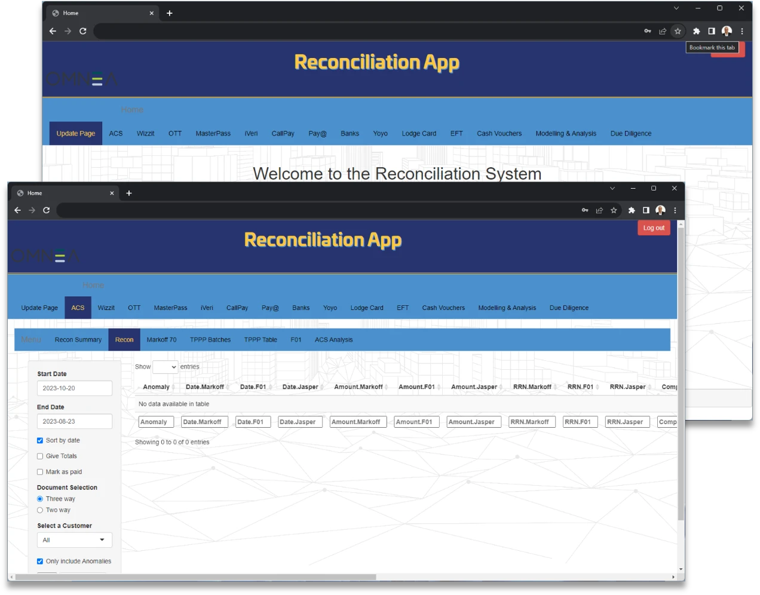760x595 pixels.
Task: Click the Amount.Jasper column filter box
Action: pyautogui.click(x=474, y=422)
